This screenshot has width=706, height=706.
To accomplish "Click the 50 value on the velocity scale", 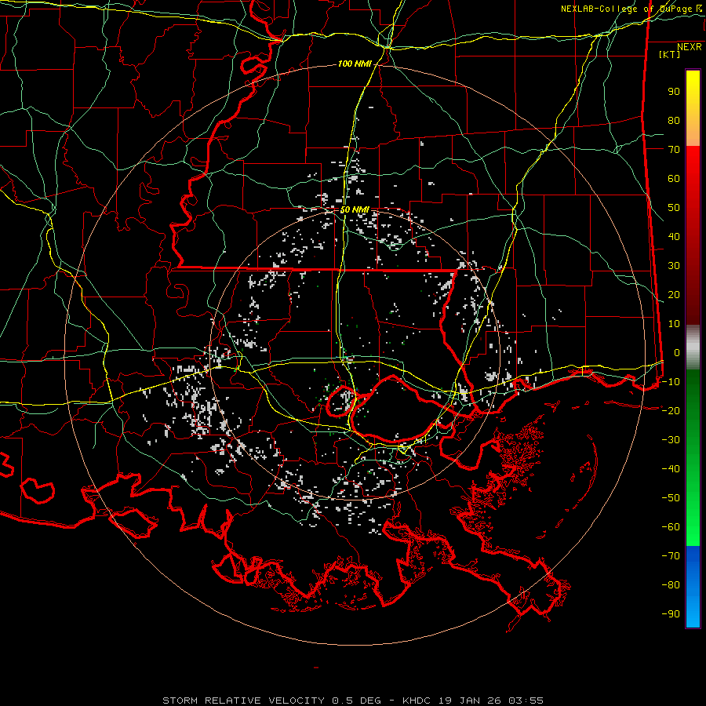I will tap(674, 208).
